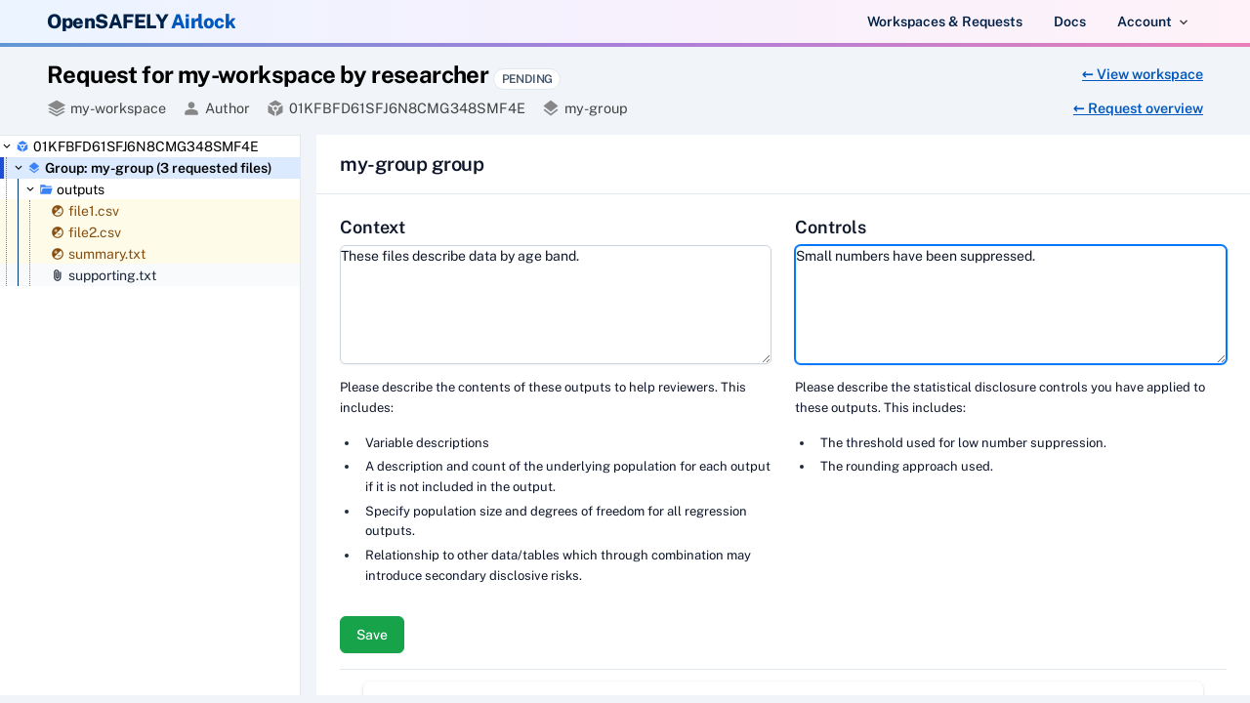This screenshot has height=703, width=1250.
Task: Open the Docs page
Action: (1069, 21)
